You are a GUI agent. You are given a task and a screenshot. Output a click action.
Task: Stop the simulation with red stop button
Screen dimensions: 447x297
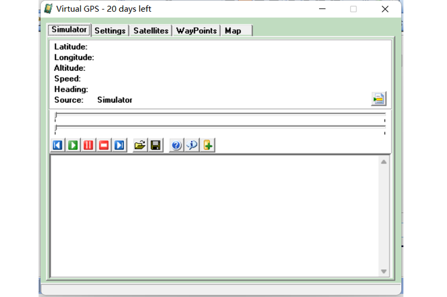[104, 145]
